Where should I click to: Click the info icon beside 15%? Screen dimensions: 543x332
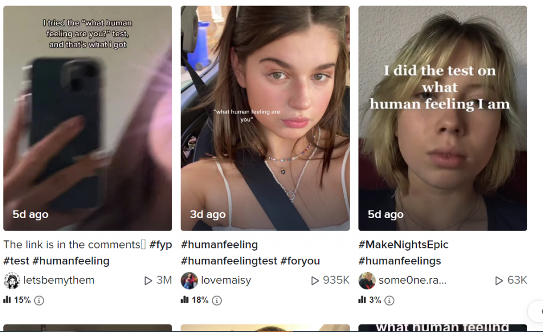(39, 300)
